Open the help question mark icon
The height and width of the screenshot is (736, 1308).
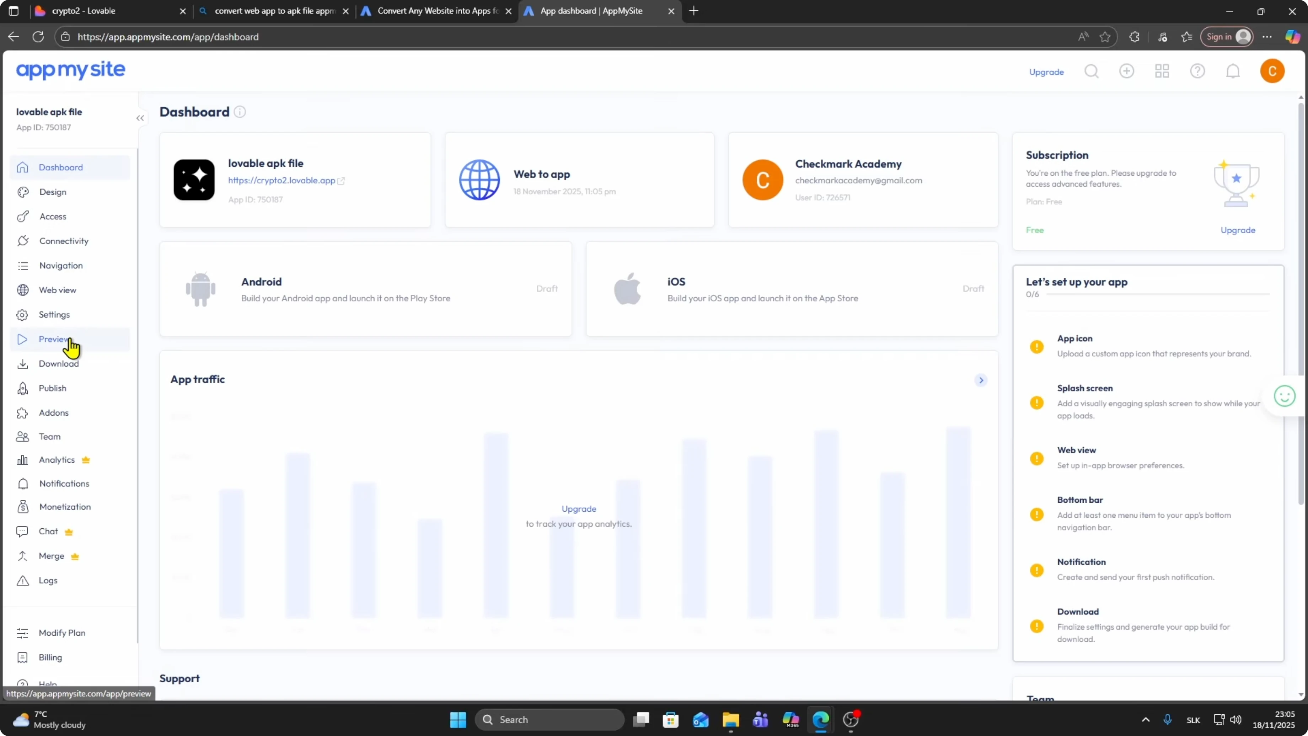pyautogui.click(x=1197, y=71)
